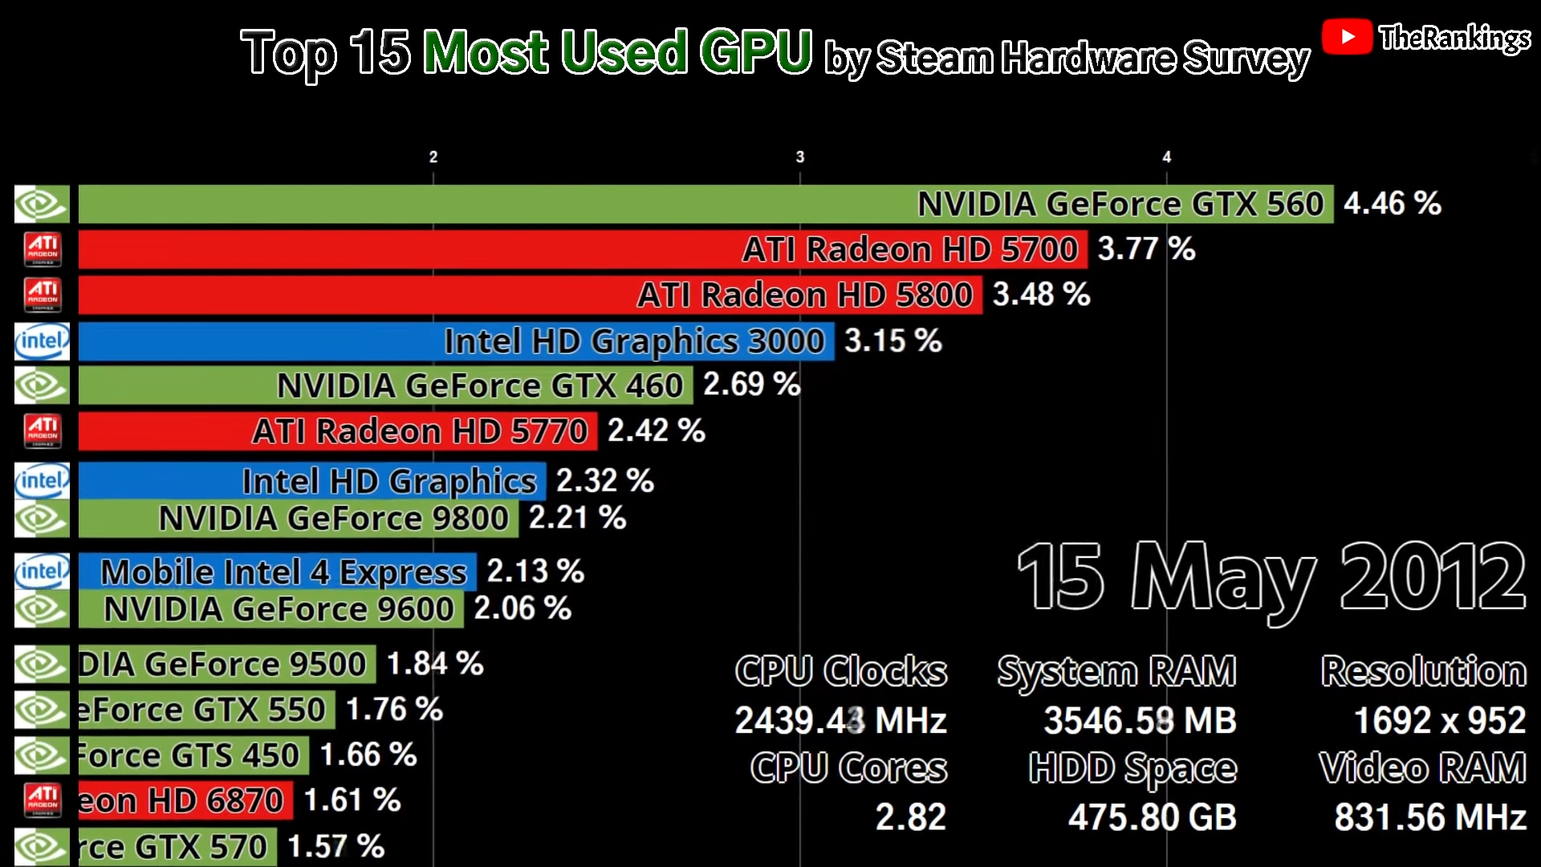The width and height of the screenshot is (1541, 867).
Task: Click the ATI Radeon HD 5700 icon
Action: [x=41, y=249]
